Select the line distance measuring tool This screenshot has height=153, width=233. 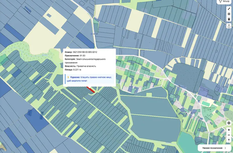(x=229, y=9)
